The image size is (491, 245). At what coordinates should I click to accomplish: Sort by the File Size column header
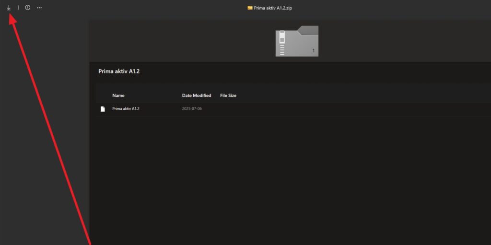click(228, 95)
